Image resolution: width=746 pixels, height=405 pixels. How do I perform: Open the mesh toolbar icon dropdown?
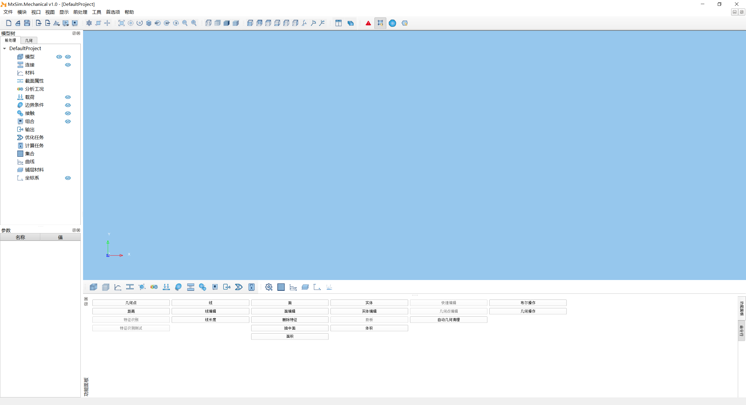point(57,23)
